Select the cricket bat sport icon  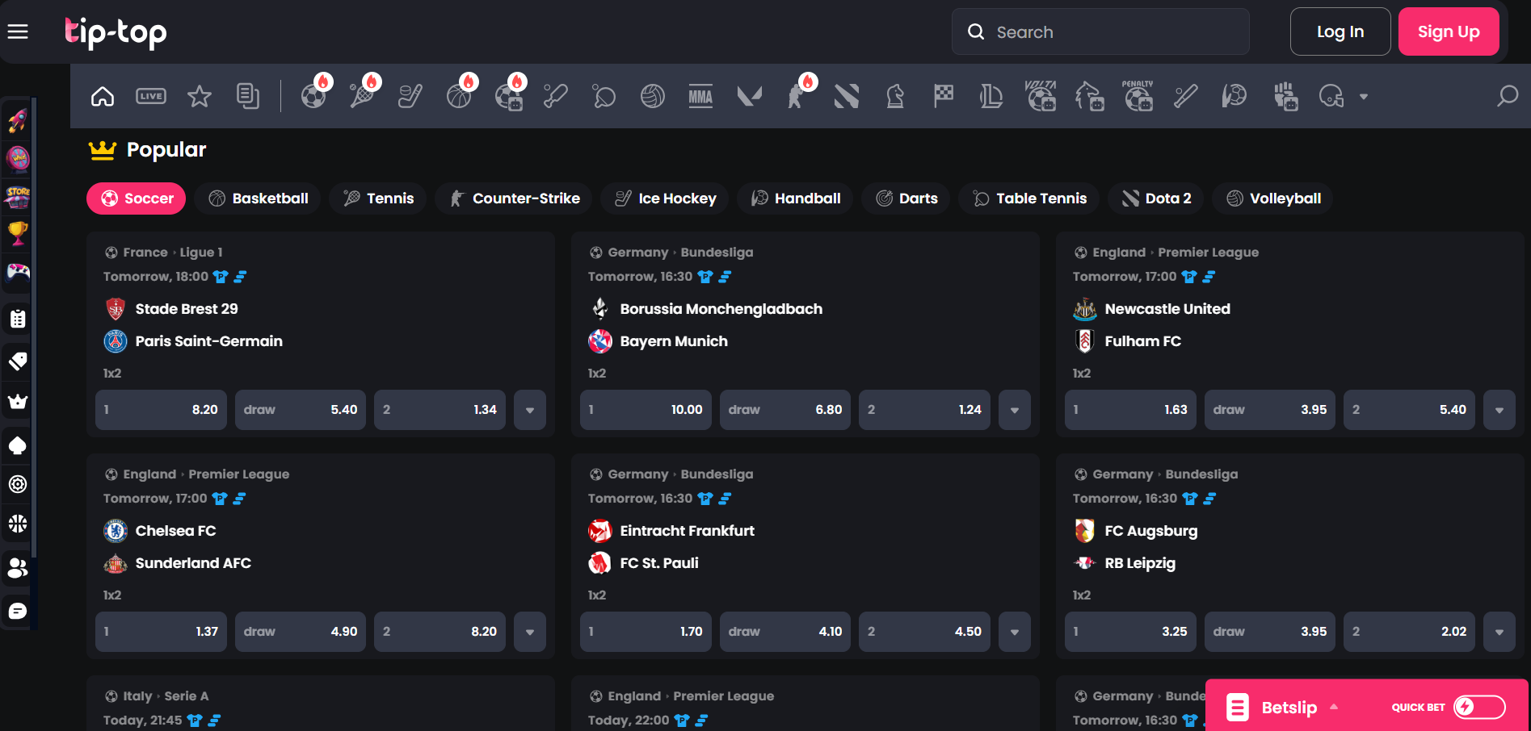pos(556,97)
